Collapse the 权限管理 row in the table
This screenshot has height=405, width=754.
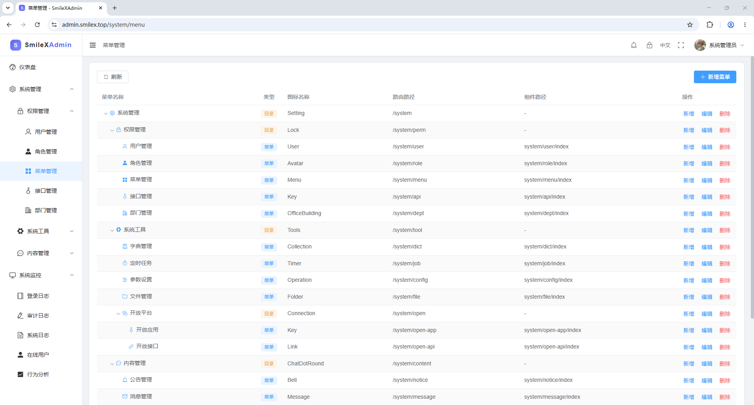pyautogui.click(x=112, y=130)
